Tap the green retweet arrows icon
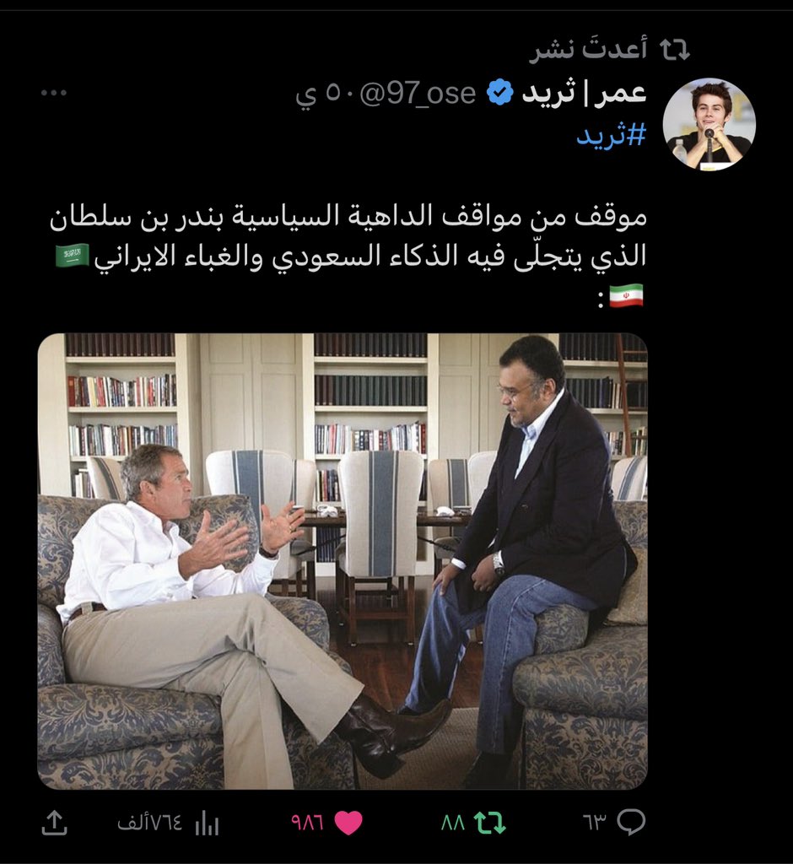793x864 pixels. point(490,823)
